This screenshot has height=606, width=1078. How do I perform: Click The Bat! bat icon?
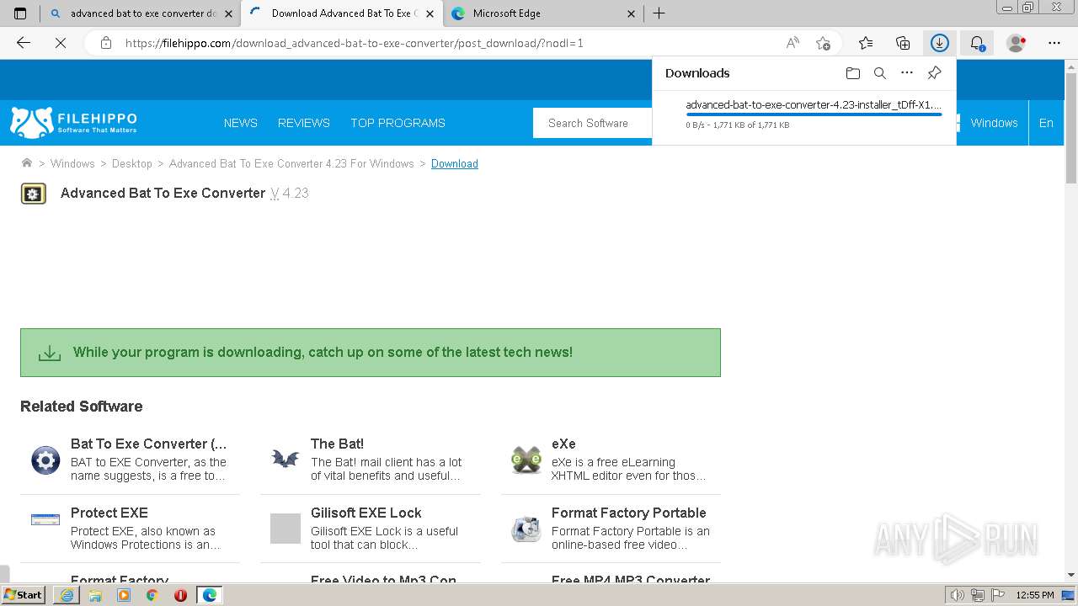point(286,460)
